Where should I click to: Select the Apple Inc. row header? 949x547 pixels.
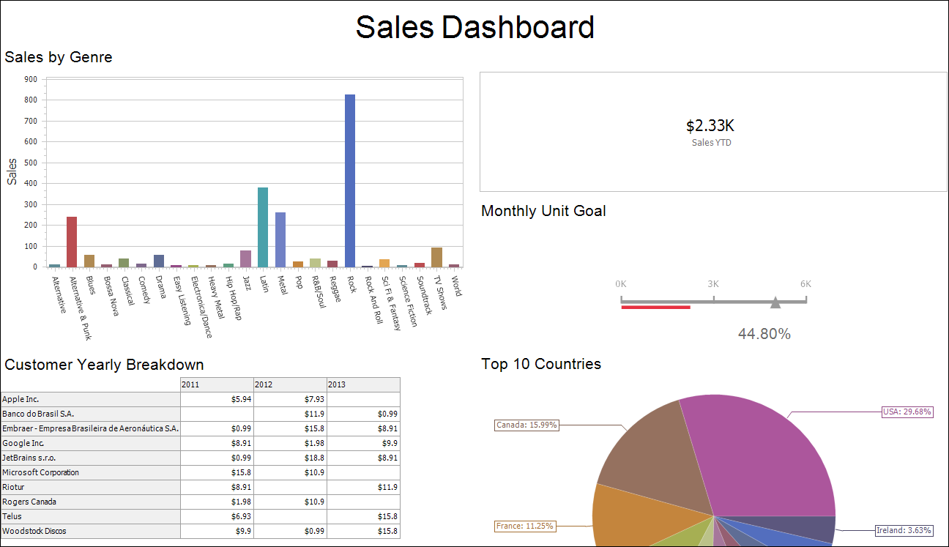coord(90,399)
